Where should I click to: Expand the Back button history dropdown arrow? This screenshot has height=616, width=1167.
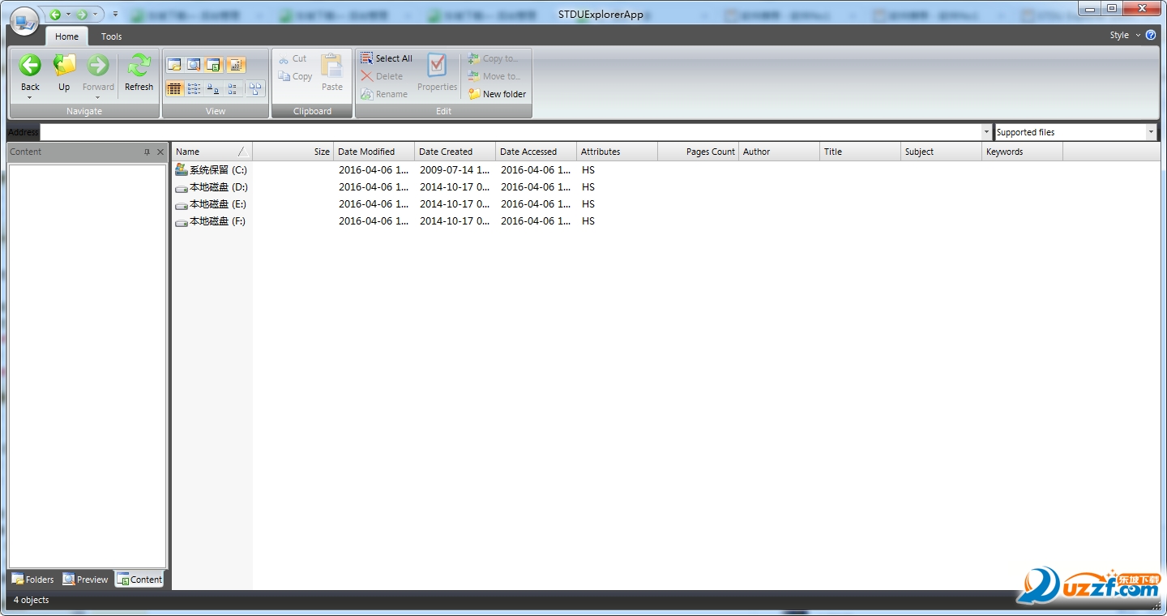(x=30, y=98)
